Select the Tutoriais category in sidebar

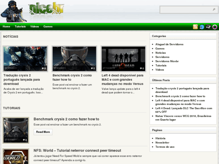pyautogui.click(x=161, y=66)
